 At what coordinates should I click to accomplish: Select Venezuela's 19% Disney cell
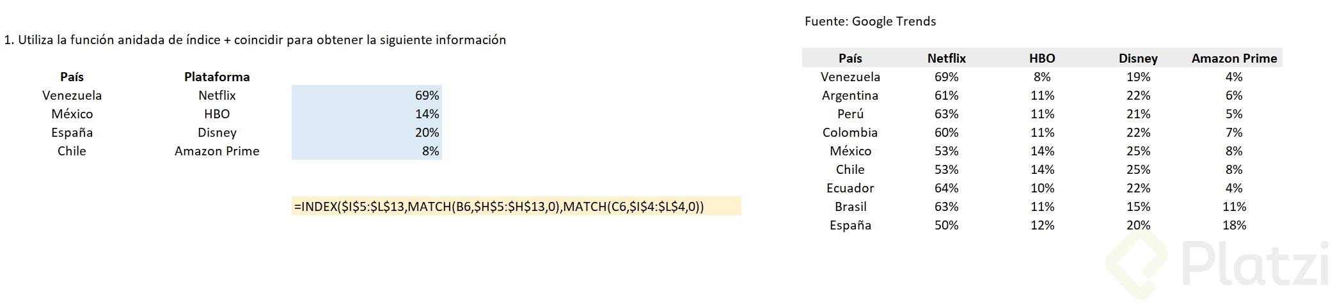click(1138, 77)
